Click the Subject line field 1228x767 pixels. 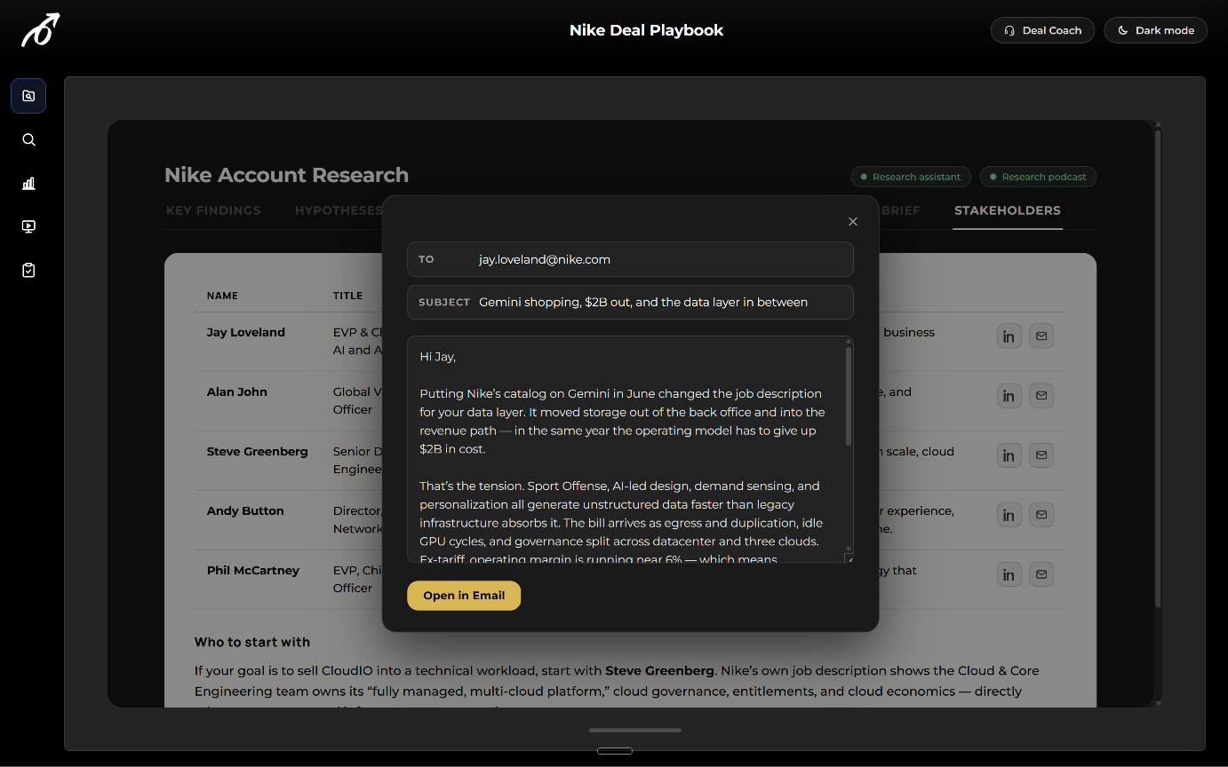click(x=630, y=302)
